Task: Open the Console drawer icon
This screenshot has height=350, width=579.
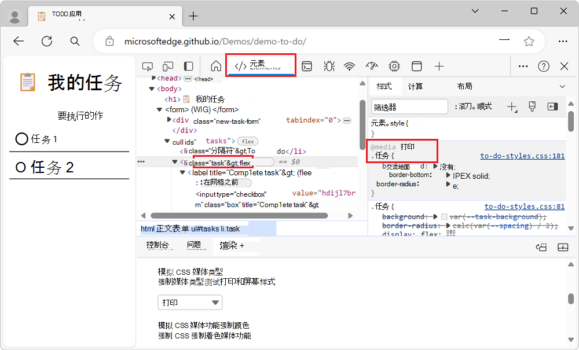Action: click(307, 66)
